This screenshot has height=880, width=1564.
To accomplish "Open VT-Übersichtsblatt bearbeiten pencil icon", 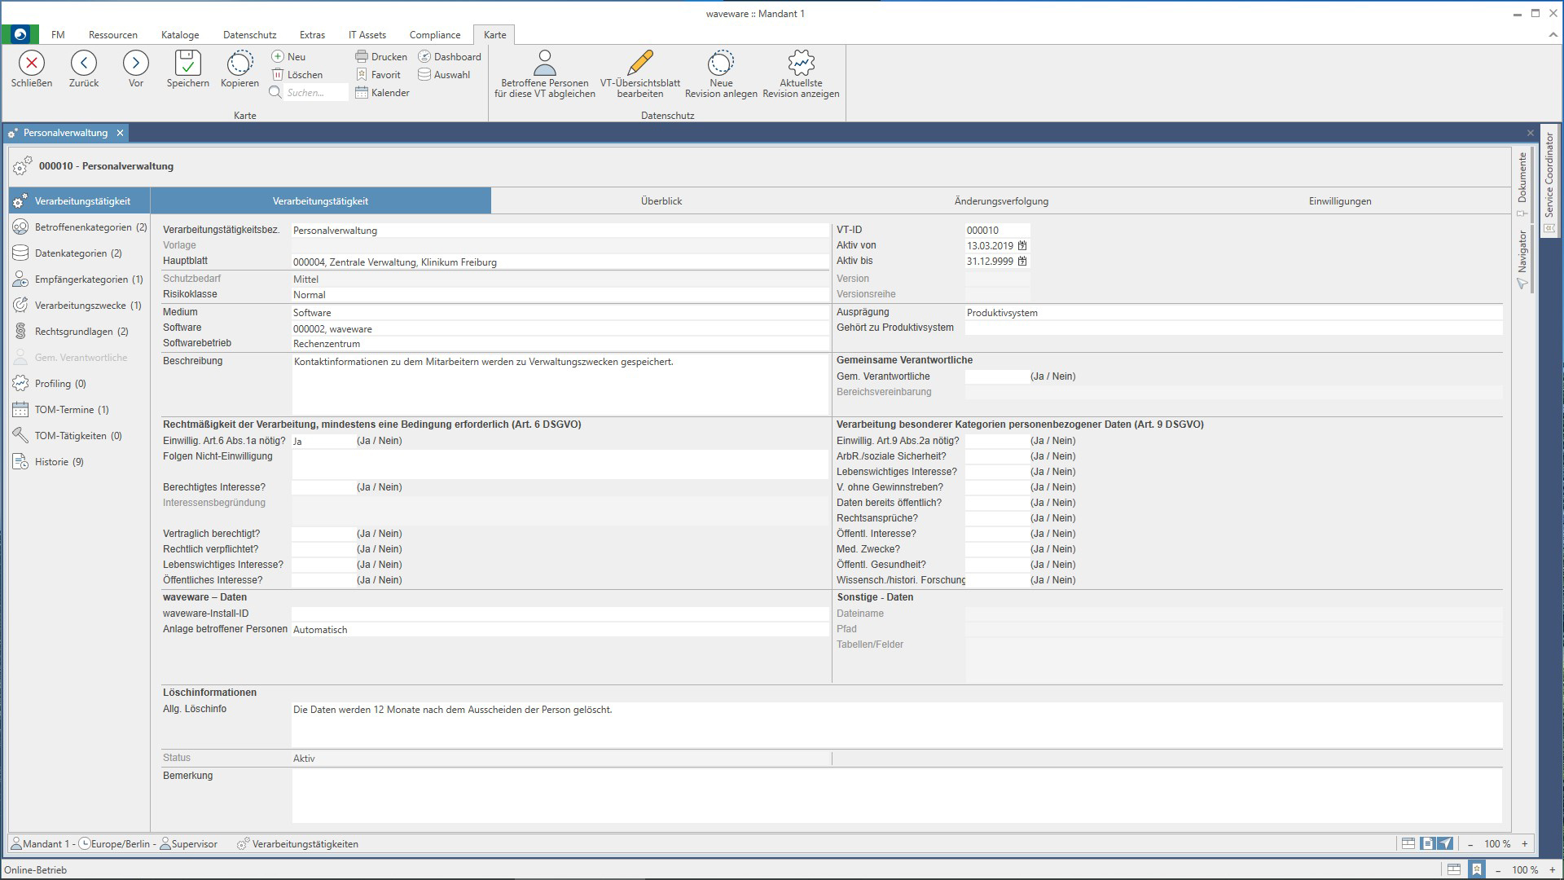I will [x=640, y=64].
